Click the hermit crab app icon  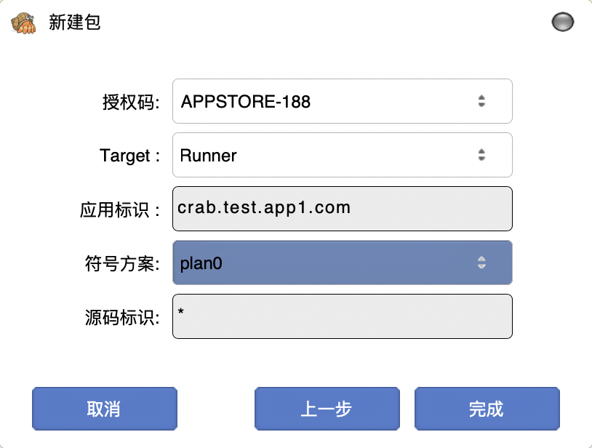[x=24, y=23]
